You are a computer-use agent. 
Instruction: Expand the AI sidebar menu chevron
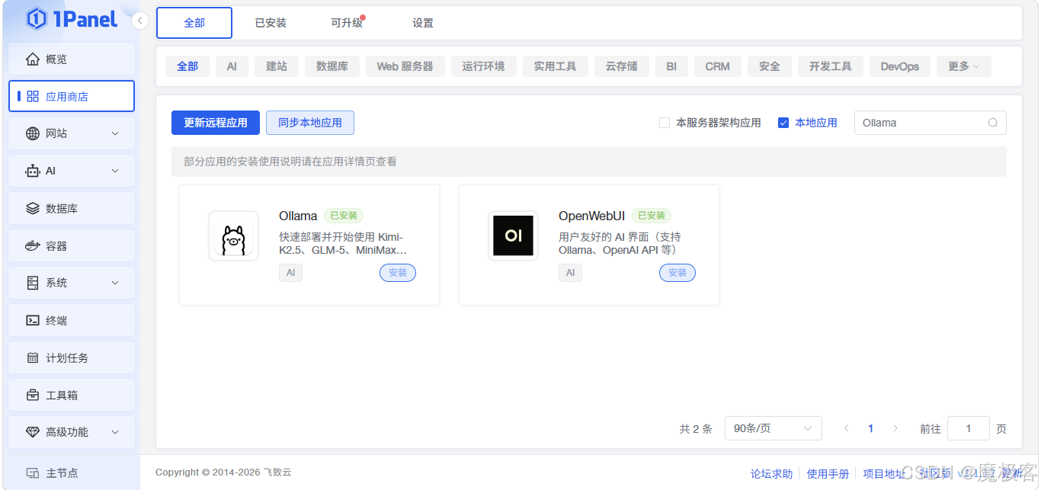(115, 171)
